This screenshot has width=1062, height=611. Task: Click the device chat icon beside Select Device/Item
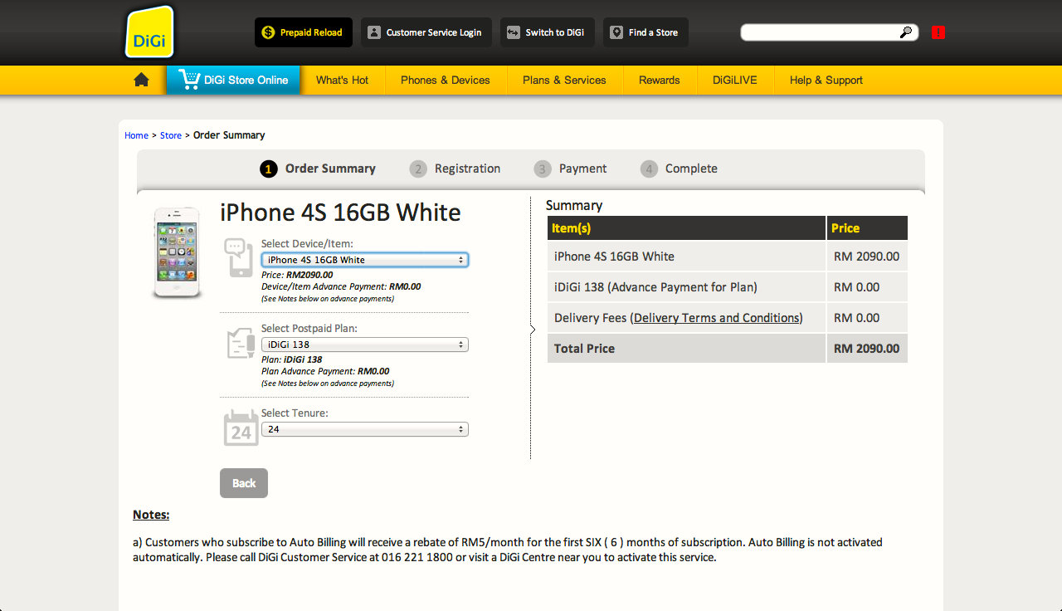239,258
